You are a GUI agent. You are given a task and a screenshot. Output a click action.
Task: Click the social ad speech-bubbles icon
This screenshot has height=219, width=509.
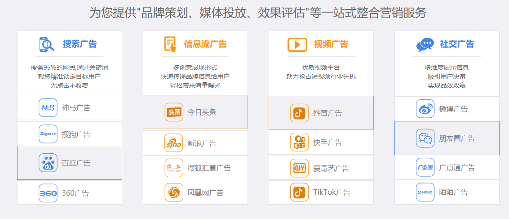[425, 45]
